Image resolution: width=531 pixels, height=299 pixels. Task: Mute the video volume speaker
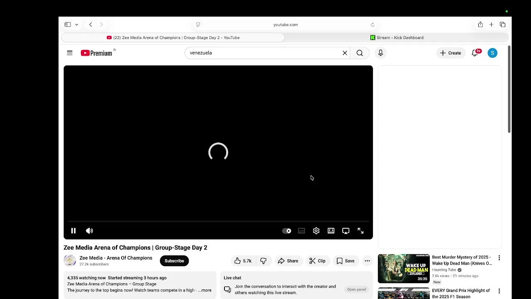pyautogui.click(x=89, y=231)
